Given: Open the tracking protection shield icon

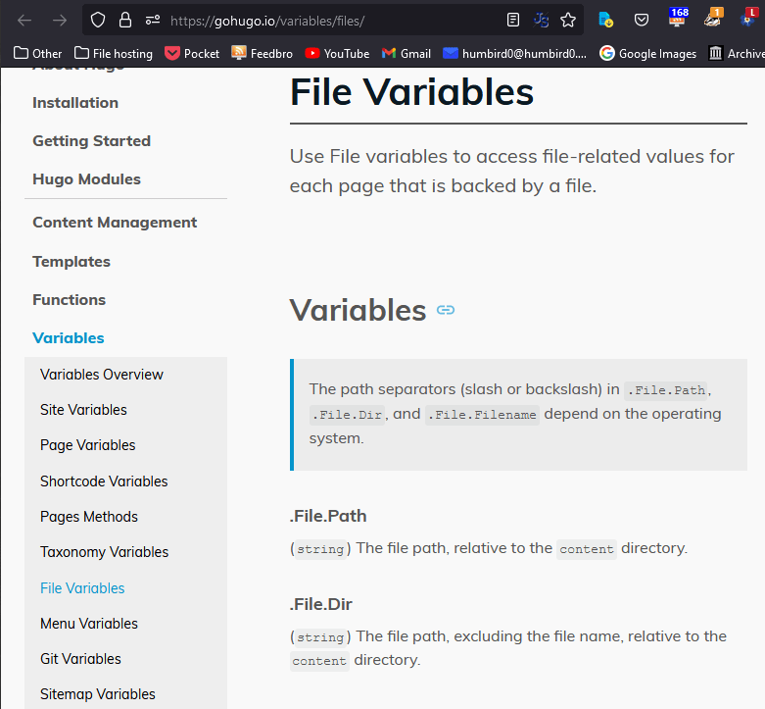Looking at the screenshot, I should pyautogui.click(x=97, y=20).
